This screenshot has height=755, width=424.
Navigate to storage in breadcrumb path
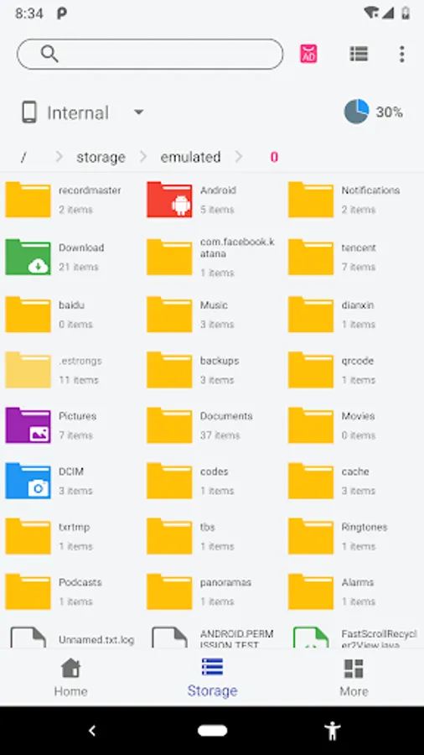101,157
